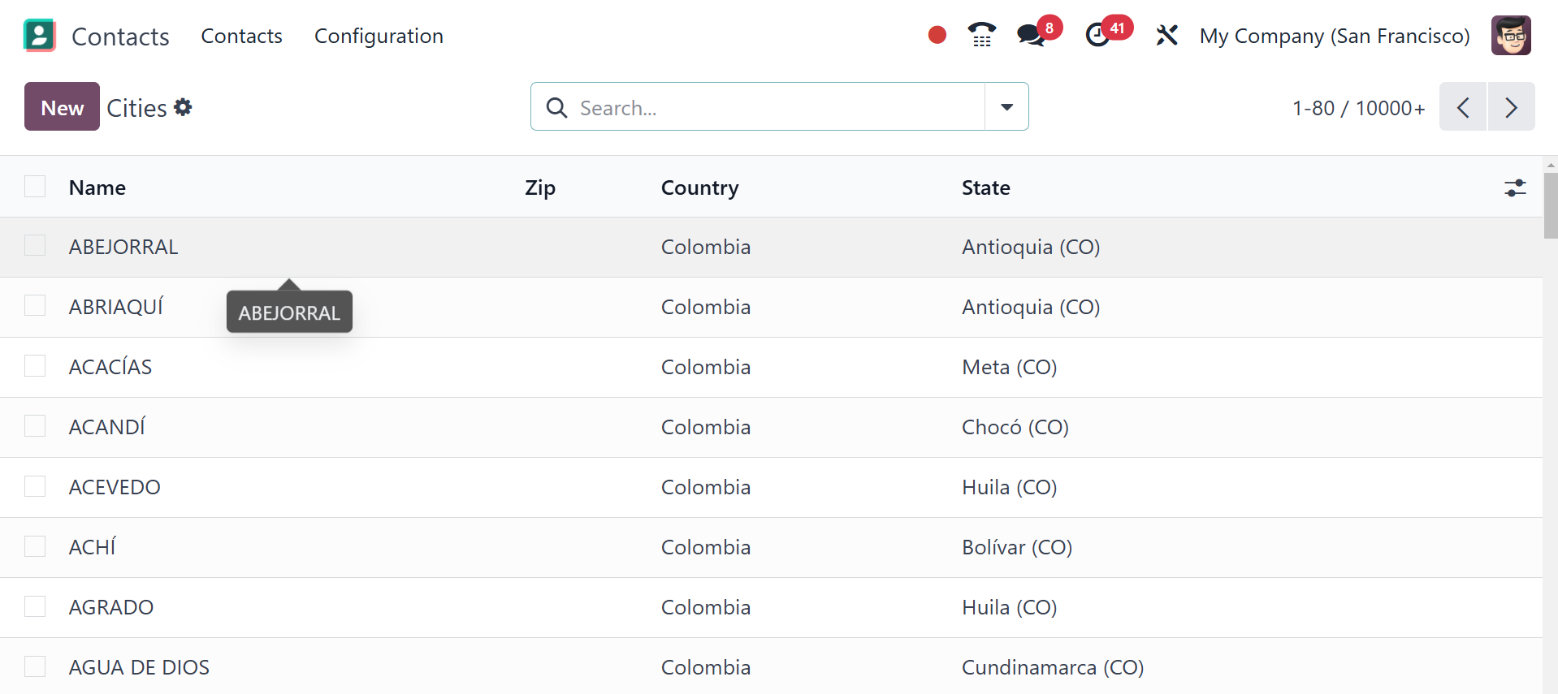Tick the select-all checkbox in header
The image size is (1558, 694).
click(x=35, y=187)
